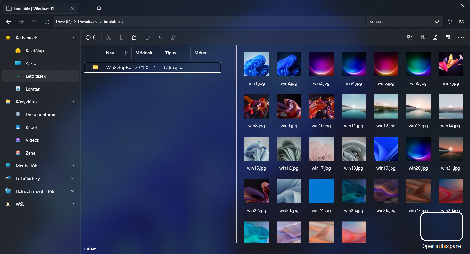Image resolution: width=470 pixels, height=254 pixels.
Task: Select the win7.jpg thumbnail
Action: point(451,64)
